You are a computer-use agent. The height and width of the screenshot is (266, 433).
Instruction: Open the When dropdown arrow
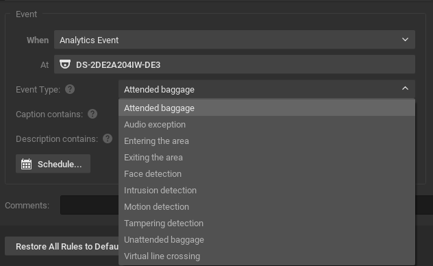pyautogui.click(x=405, y=40)
